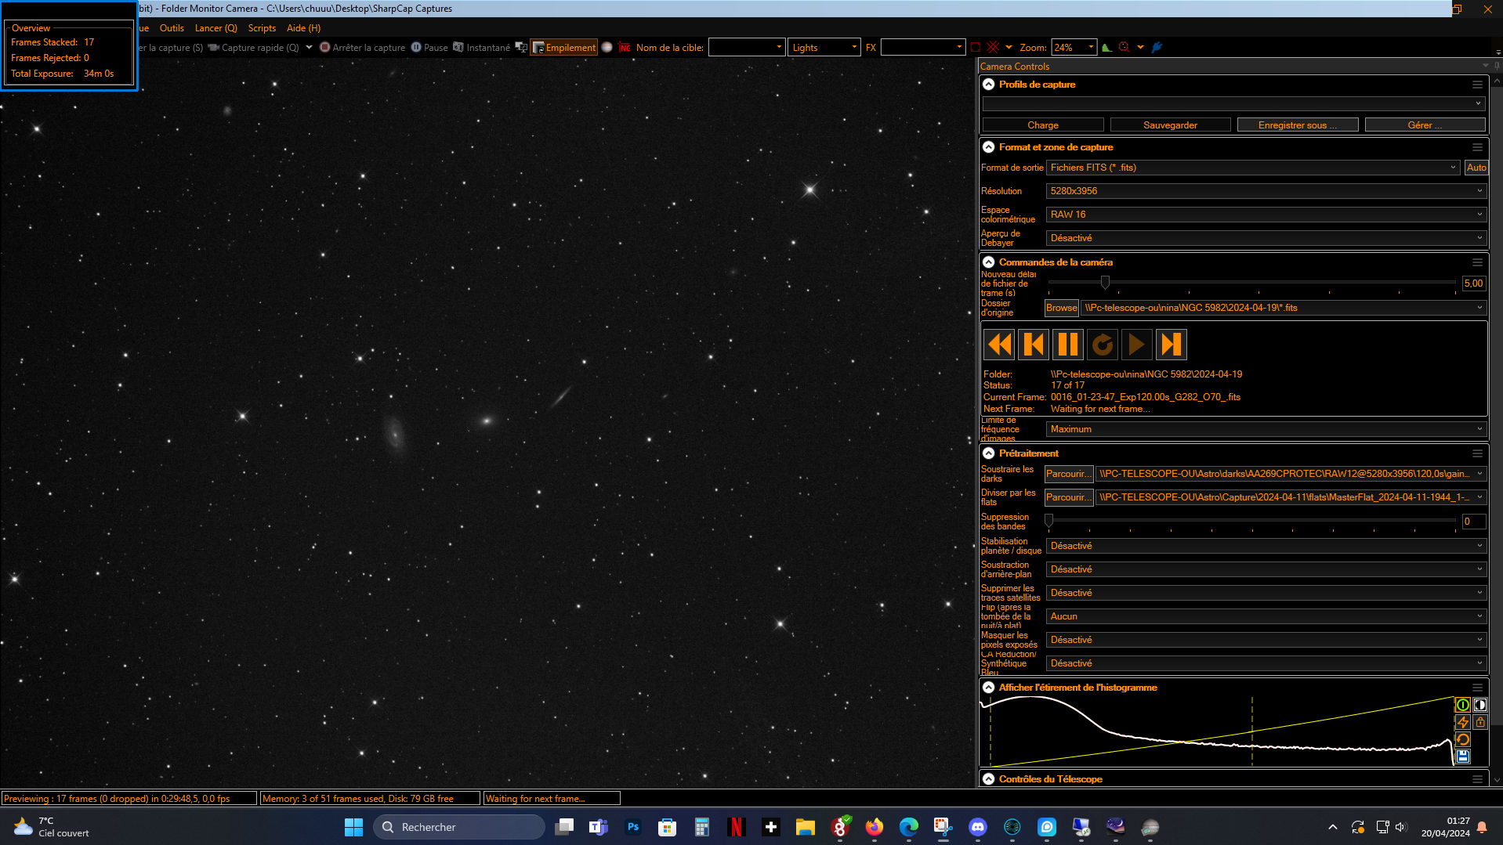
Task: Click Parcourir for Soustraire les darks
Action: click(x=1069, y=474)
